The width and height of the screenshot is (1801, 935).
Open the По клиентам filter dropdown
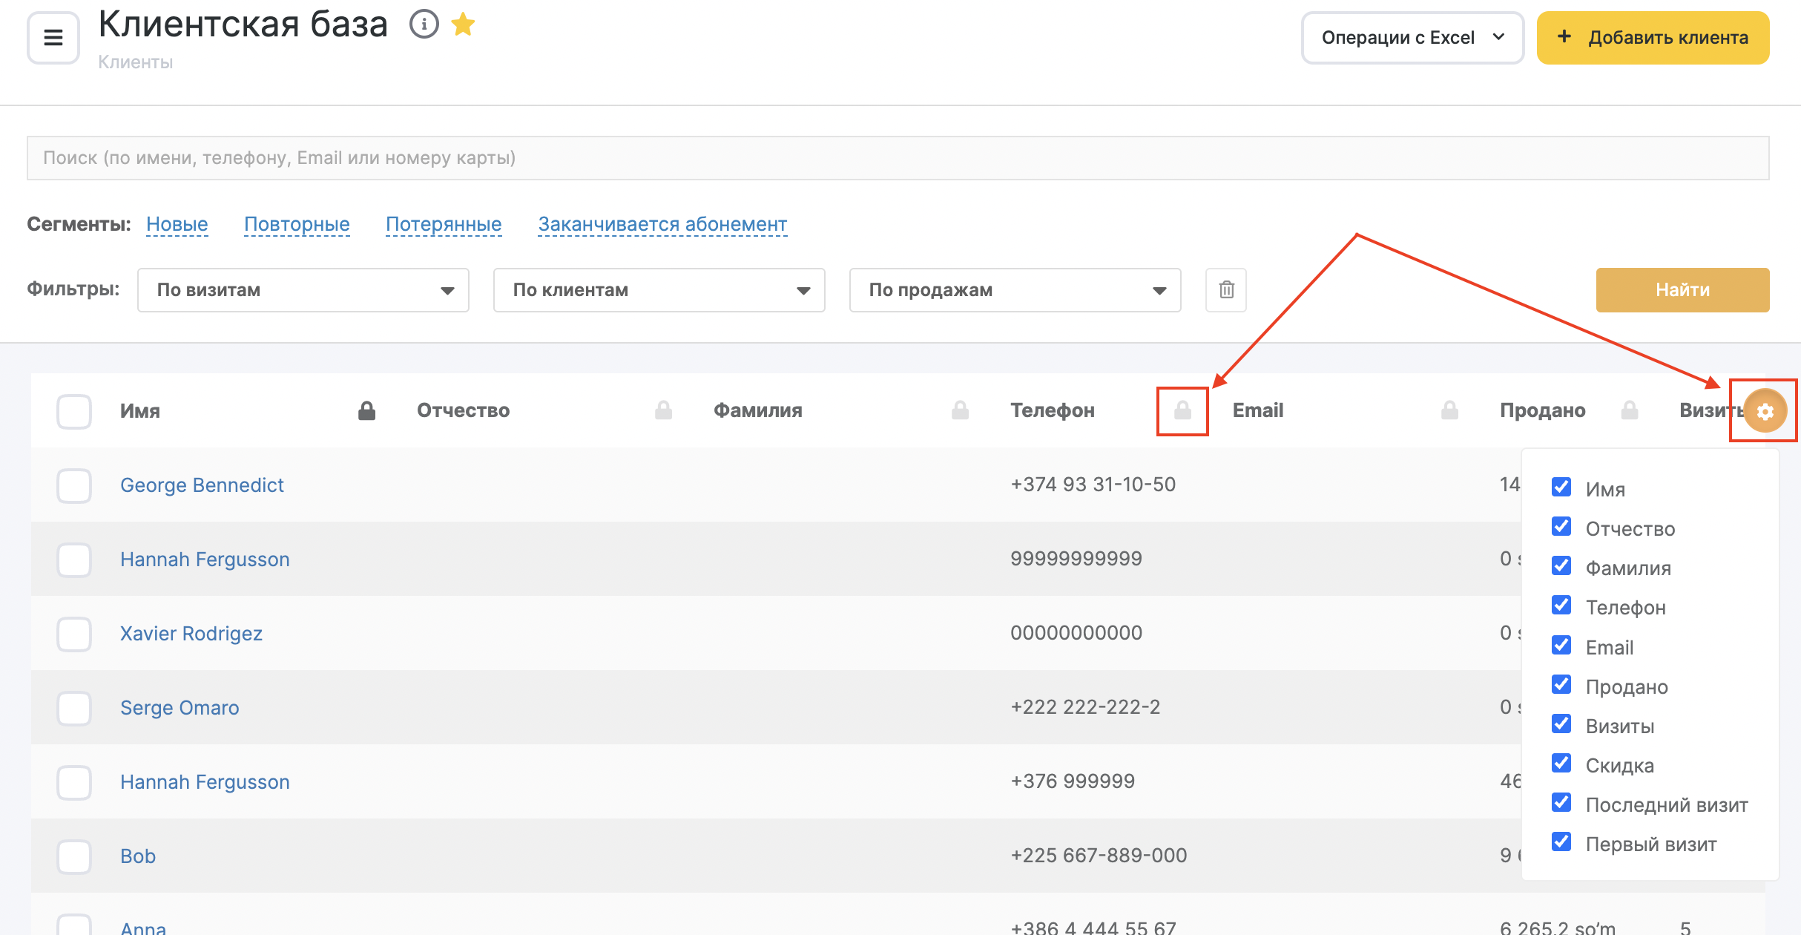659,290
